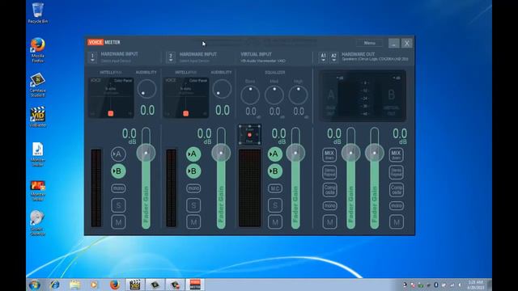
Task: Click the Audibility knob of Hardware Input 2
Action: pyautogui.click(x=222, y=89)
